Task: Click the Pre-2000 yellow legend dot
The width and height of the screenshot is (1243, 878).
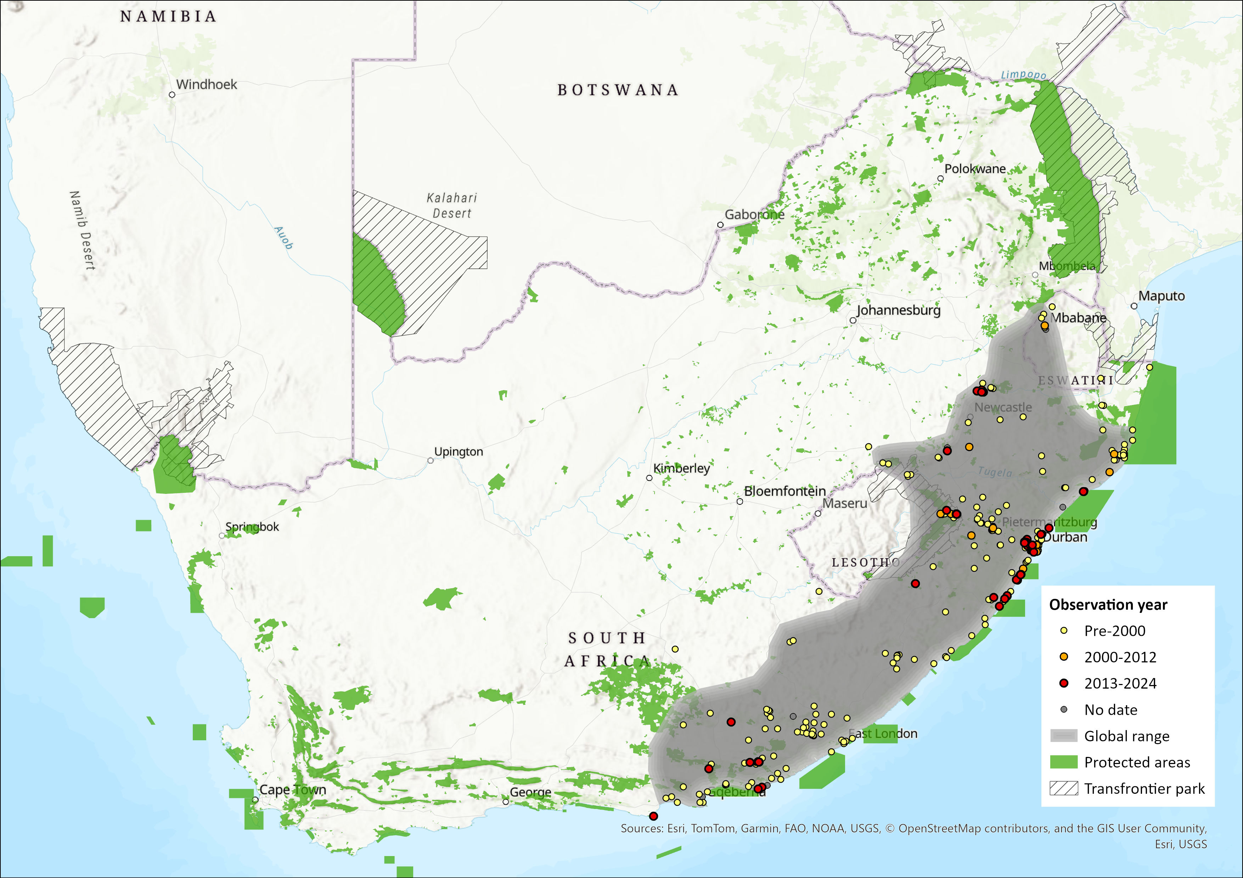Action: click(1064, 631)
